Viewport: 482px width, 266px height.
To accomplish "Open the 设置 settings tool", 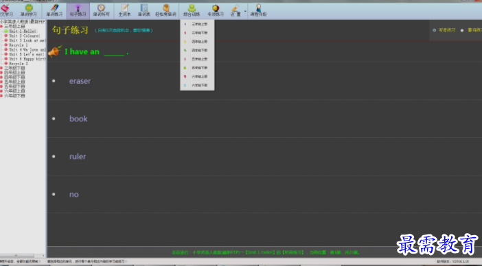I will point(236,11).
